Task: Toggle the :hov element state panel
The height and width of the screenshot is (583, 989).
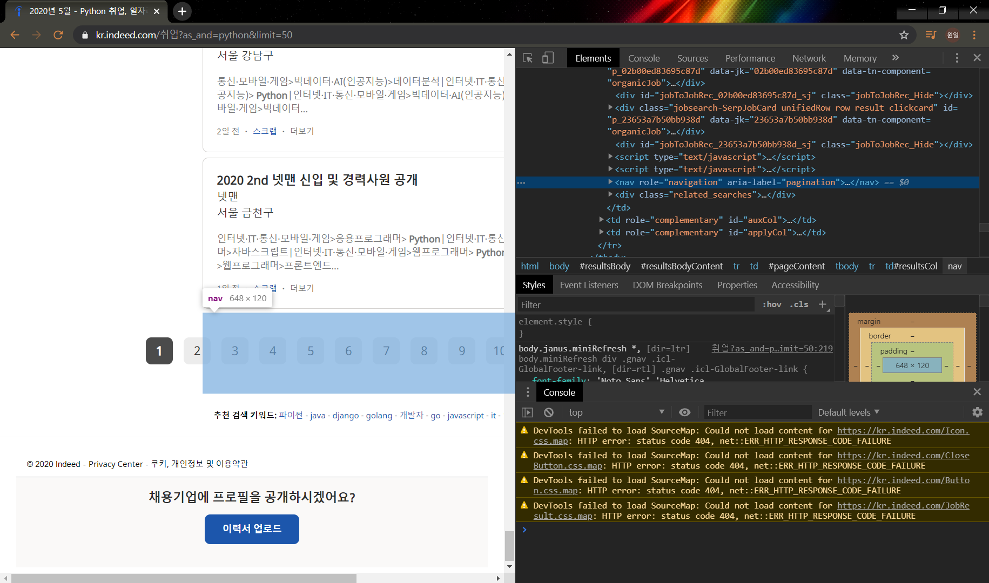Action: point(772,304)
